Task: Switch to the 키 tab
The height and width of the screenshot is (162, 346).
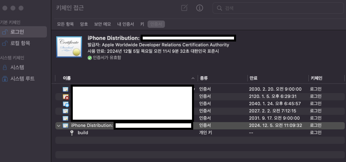Action: [142, 24]
